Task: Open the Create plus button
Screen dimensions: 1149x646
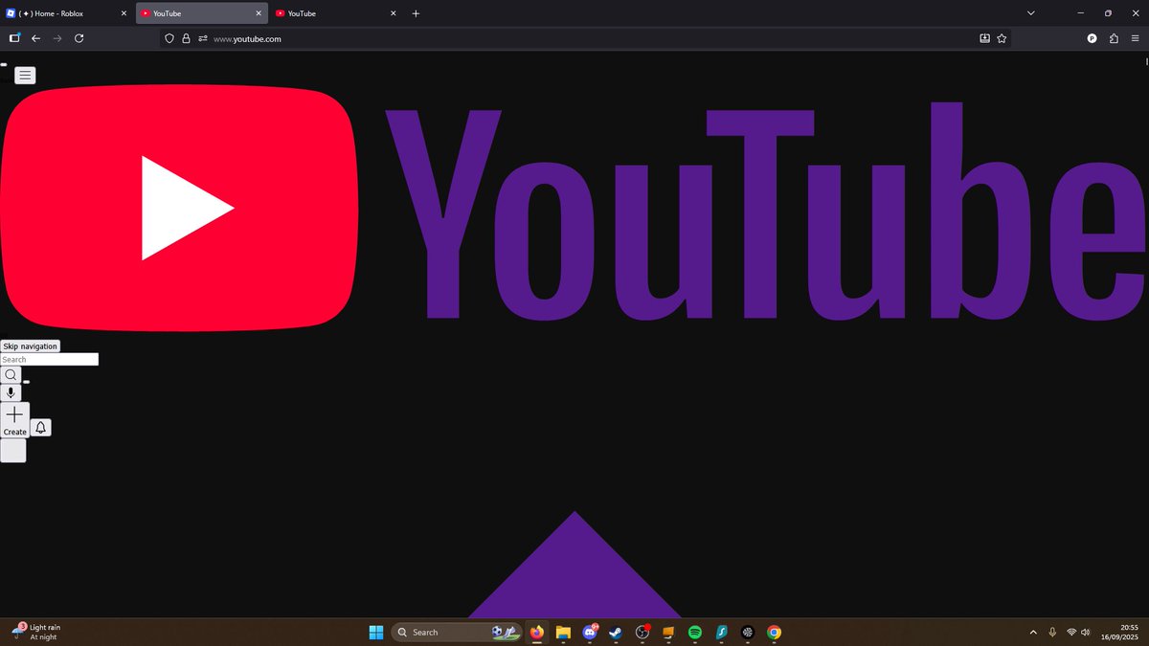Action: [x=15, y=420]
